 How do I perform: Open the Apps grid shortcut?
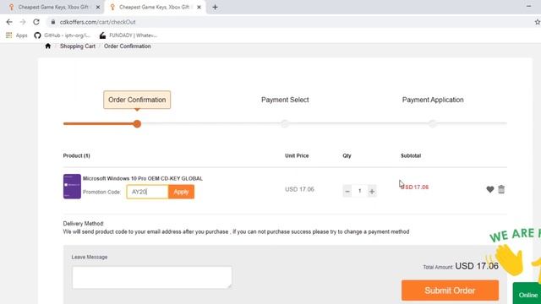coord(16,35)
